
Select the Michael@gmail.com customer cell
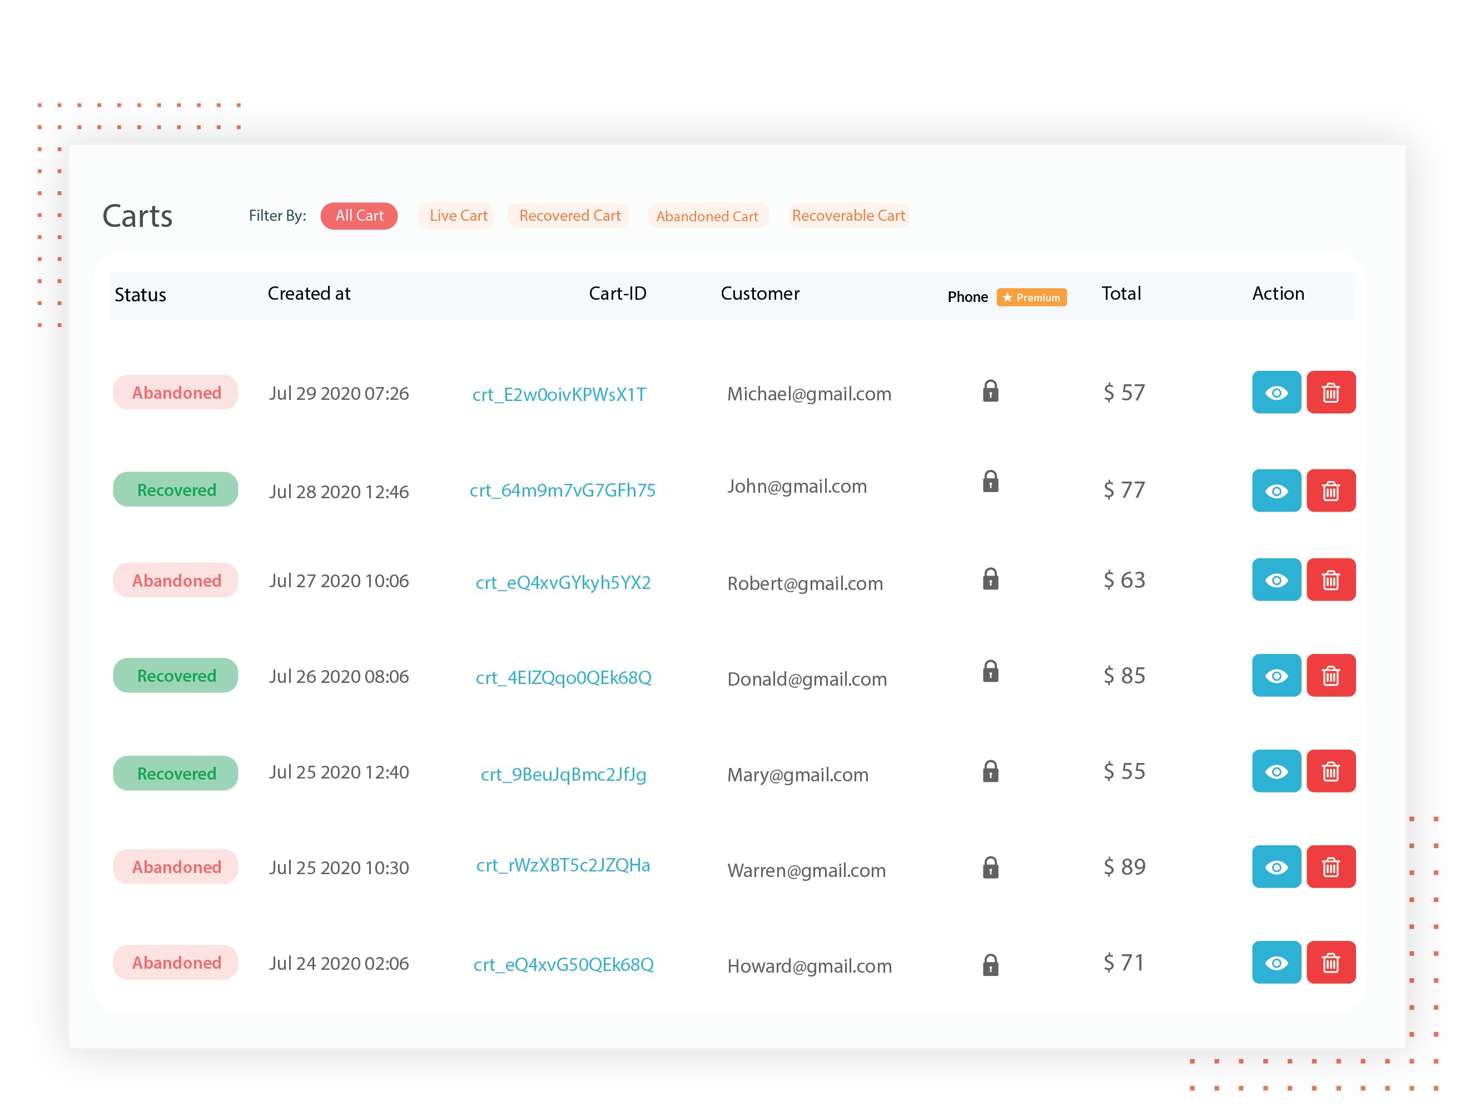click(x=809, y=395)
